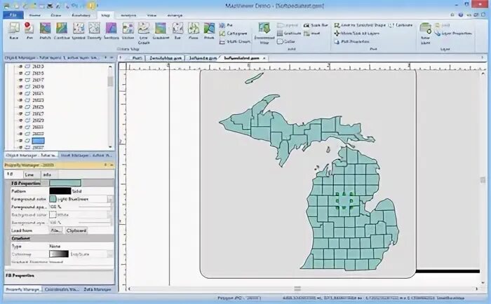
Task: Click the Clipboard load button
Action: point(76,230)
